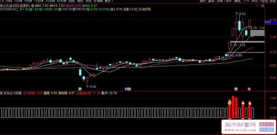Click the 涨 event marker below the chart
The image size is (277, 135).
(x=249, y=89)
